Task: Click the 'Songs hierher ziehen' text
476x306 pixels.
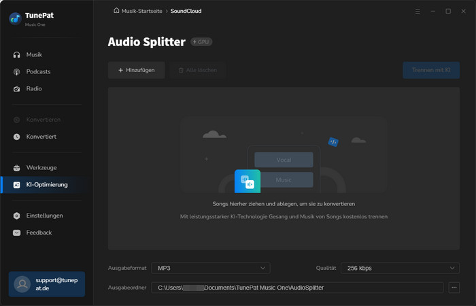Action: click(x=284, y=204)
